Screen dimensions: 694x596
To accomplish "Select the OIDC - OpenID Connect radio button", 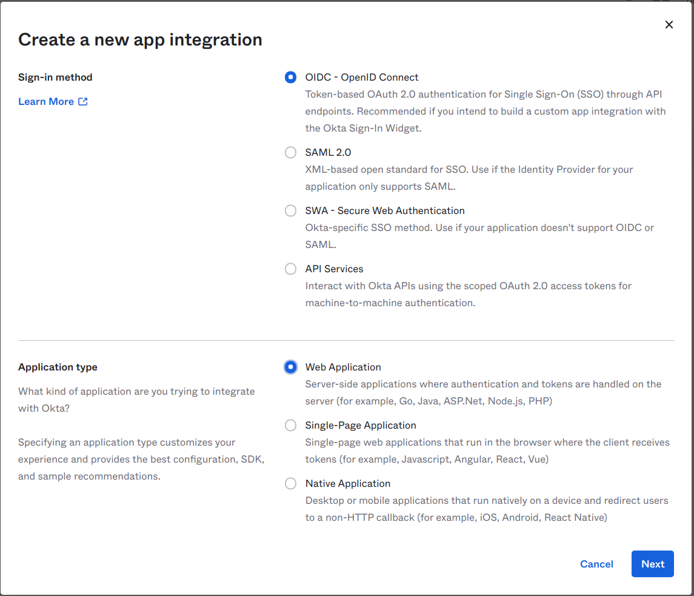I will pyautogui.click(x=290, y=78).
